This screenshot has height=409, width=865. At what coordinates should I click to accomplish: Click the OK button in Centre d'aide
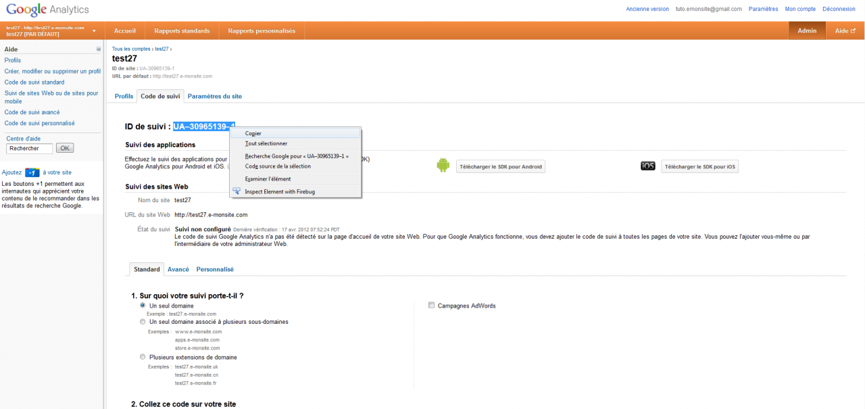(65, 148)
